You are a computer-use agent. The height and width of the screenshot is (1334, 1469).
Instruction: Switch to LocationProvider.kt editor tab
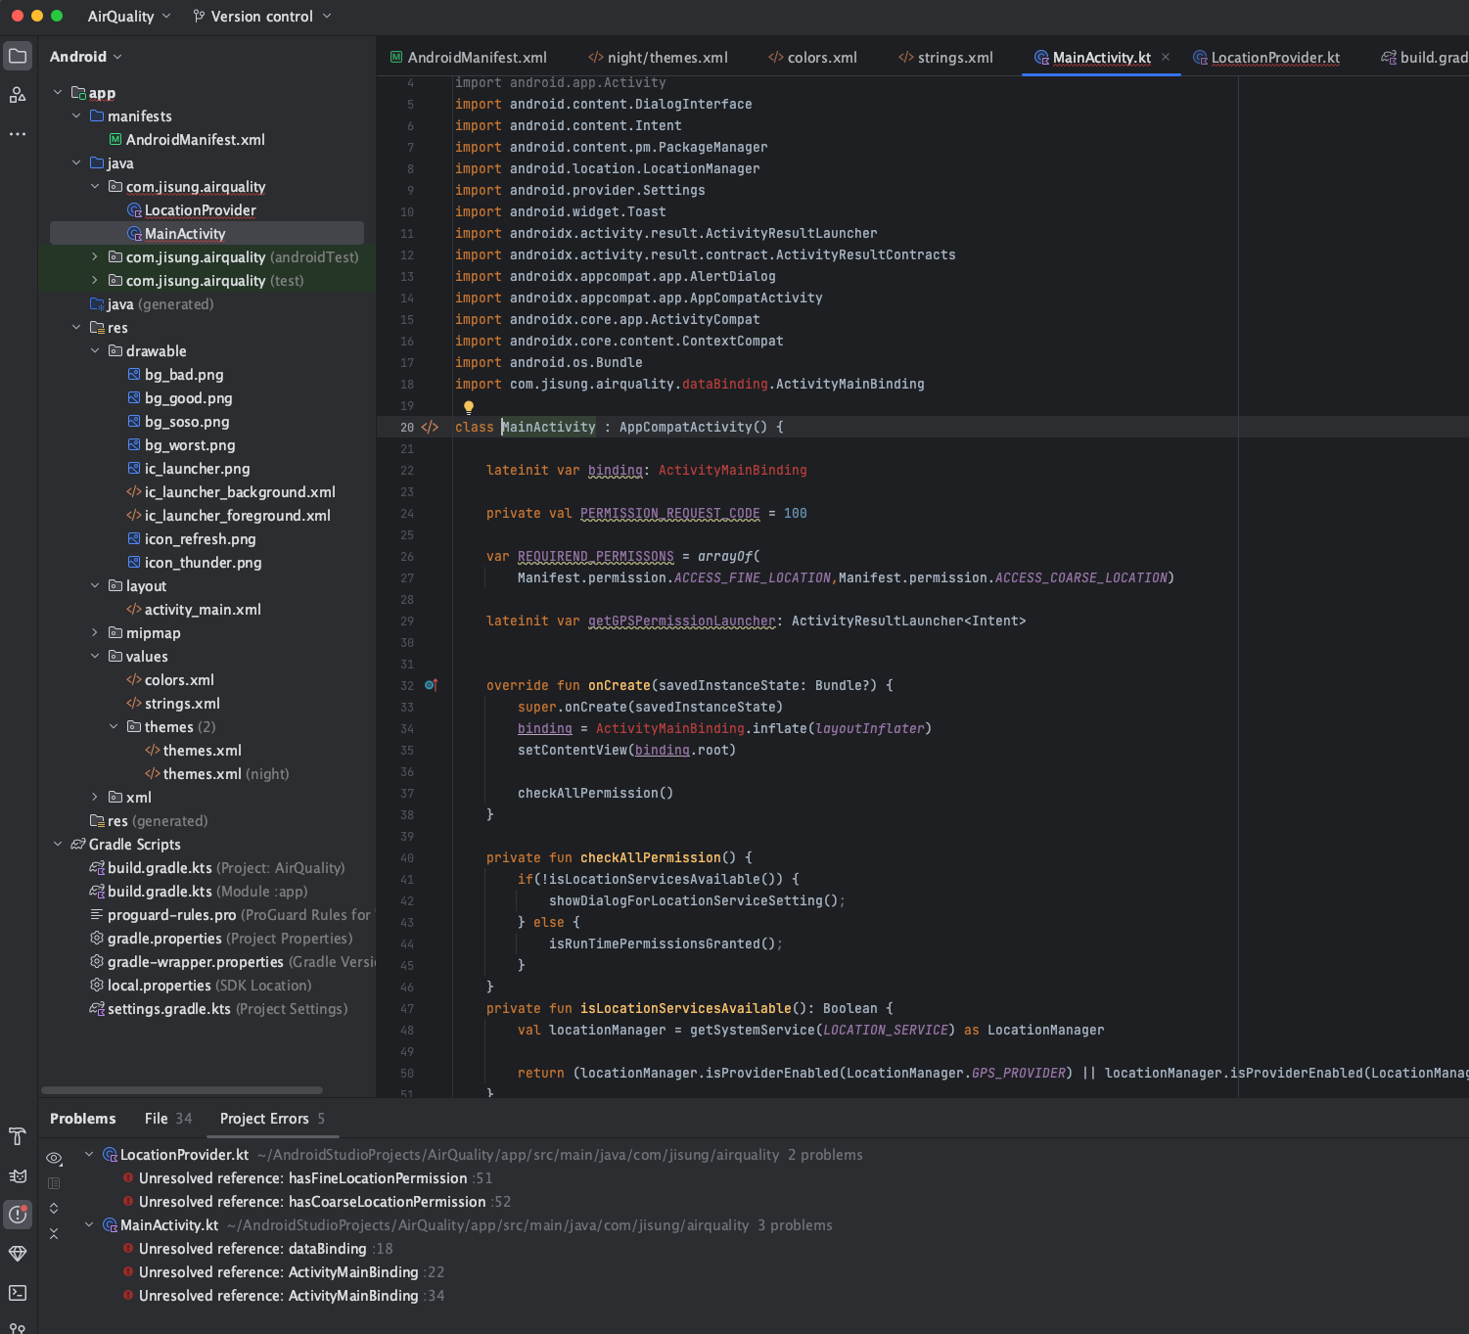pyautogui.click(x=1266, y=57)
